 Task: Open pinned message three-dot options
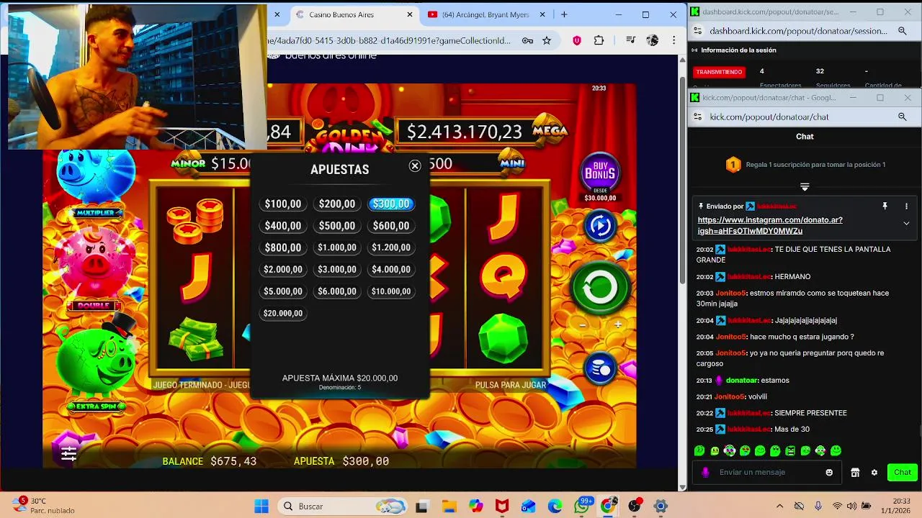coord(906,206)
